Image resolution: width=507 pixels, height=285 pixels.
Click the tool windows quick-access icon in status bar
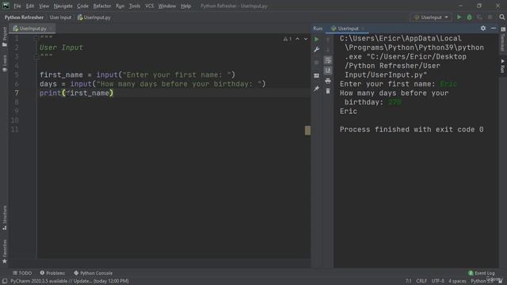[5, 281]
